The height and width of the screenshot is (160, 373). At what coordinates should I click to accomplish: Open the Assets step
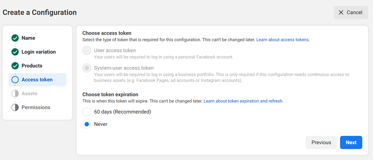[x=30, y=94]
